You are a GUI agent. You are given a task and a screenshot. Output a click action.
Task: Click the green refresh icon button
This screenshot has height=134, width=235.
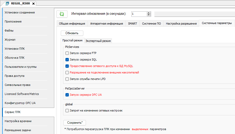click(x=62, y=14)
